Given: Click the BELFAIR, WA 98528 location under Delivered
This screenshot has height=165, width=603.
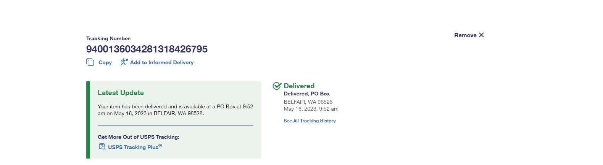Looking at the screenshot, I should pyautogui.click(x=308, y=102).
